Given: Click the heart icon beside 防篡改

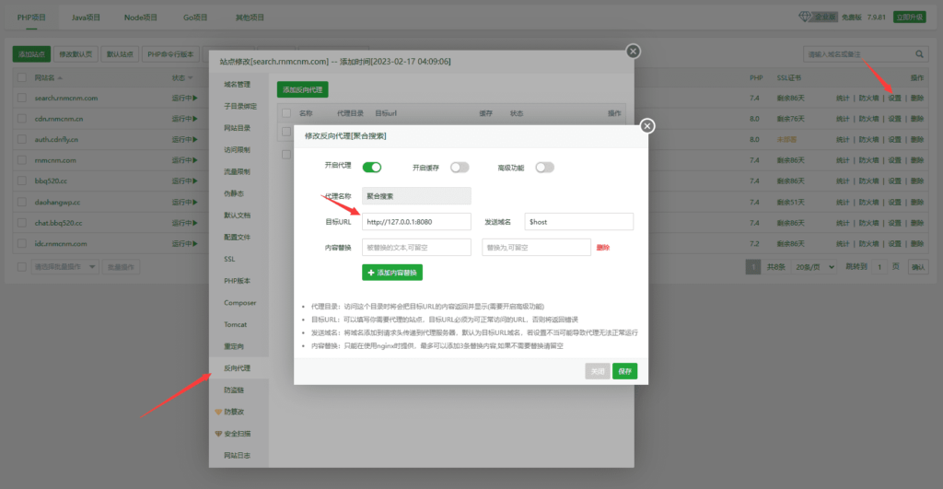Looking at the screenshot, I should coord(218,412).
